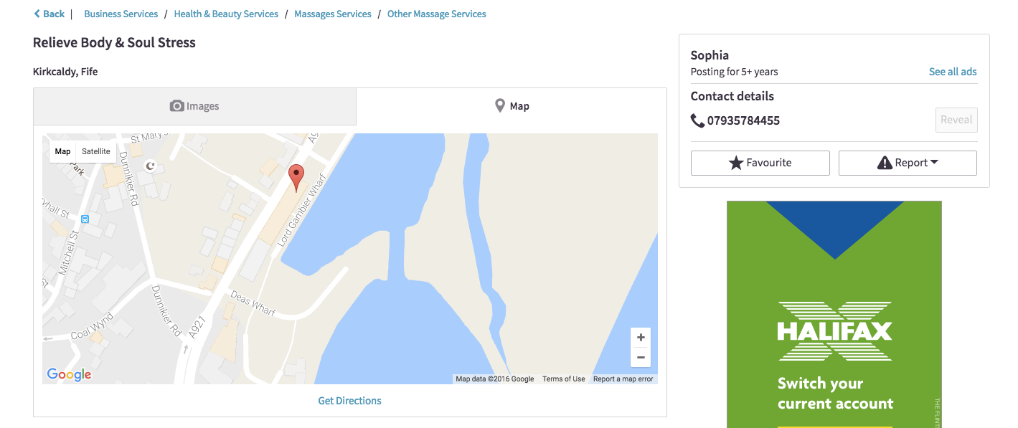Open Sophia's See all ads link
The image size is (1018, 428).
pyautogui.click(x=953, y=72)
